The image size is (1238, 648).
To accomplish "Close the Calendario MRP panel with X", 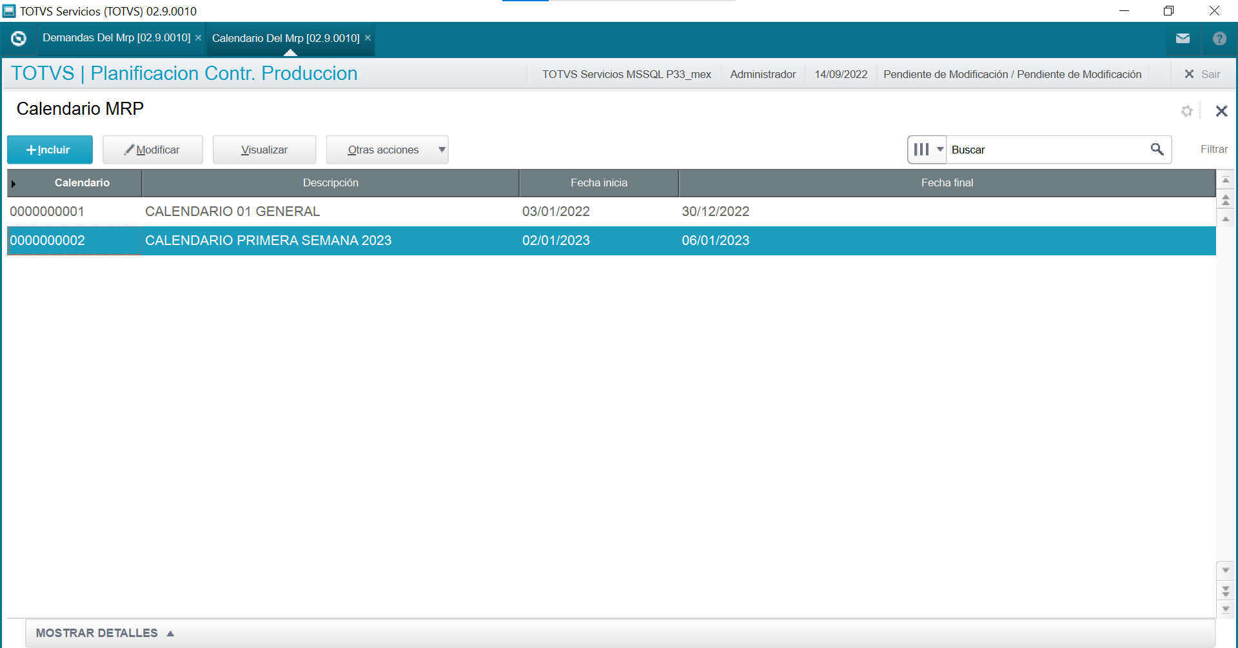I will [x=1221, y=111].
